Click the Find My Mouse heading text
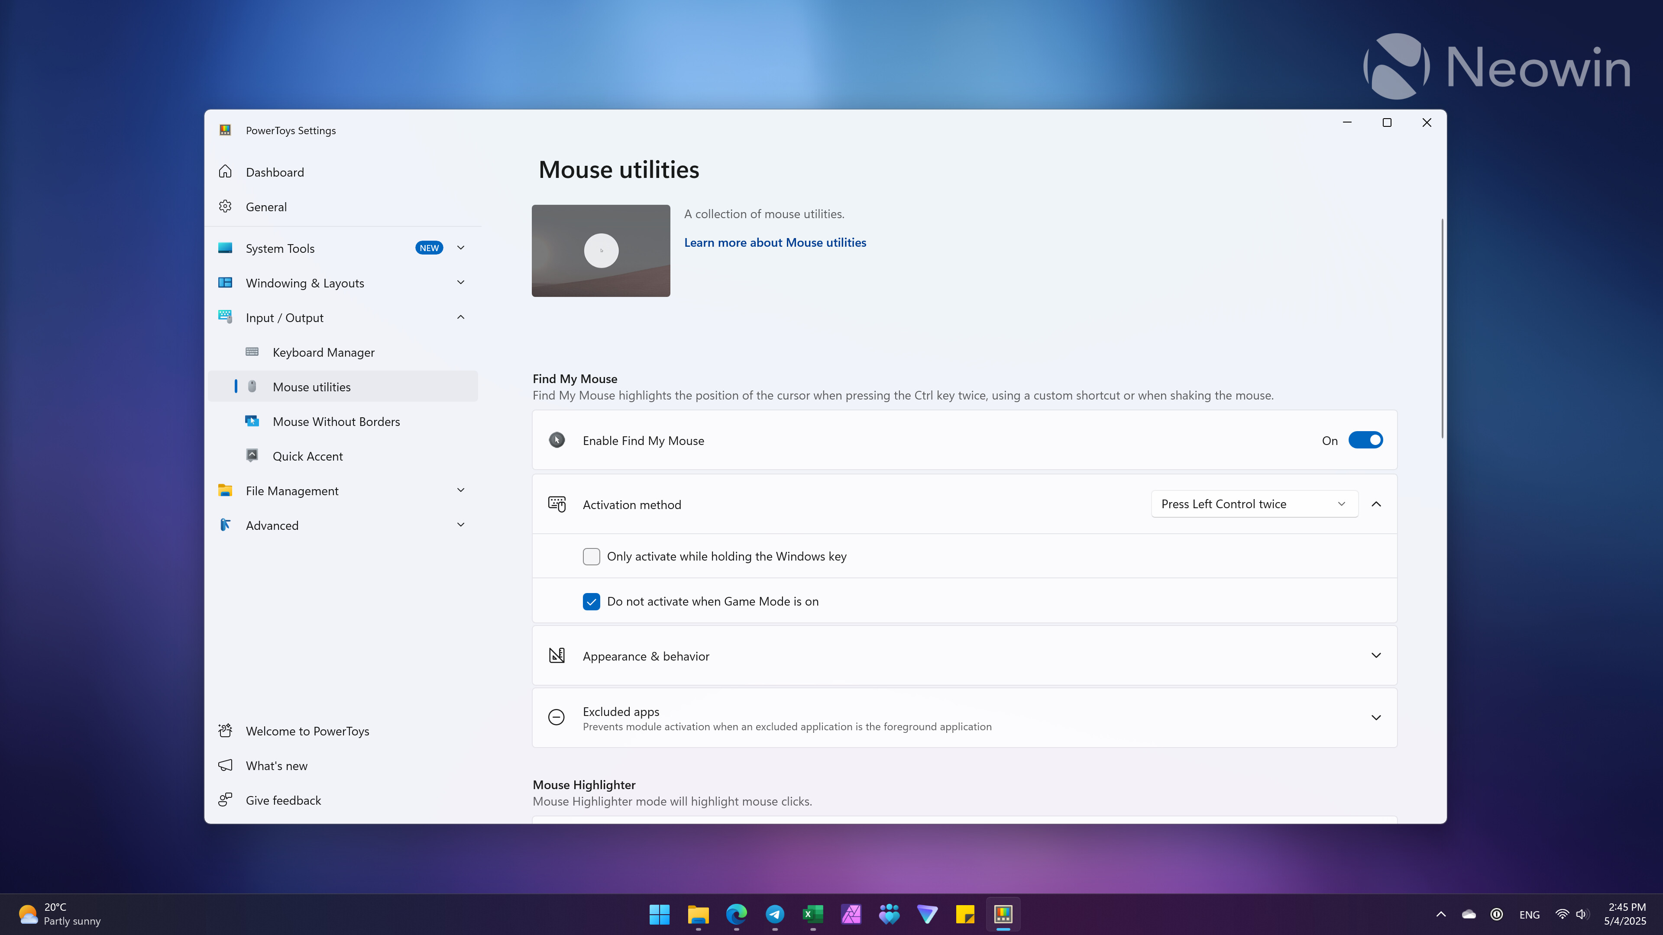The image size is (1663, 935). click(575, 379)
